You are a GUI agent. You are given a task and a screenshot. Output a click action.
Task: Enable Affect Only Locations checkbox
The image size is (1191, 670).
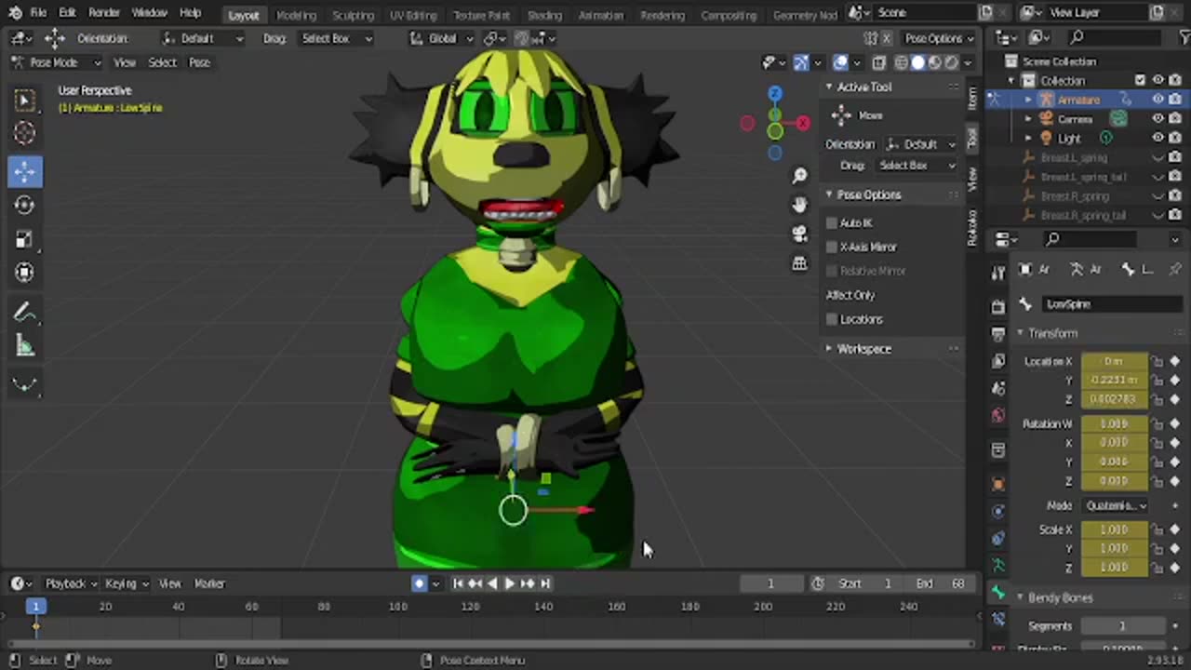(x=832, y=319)
